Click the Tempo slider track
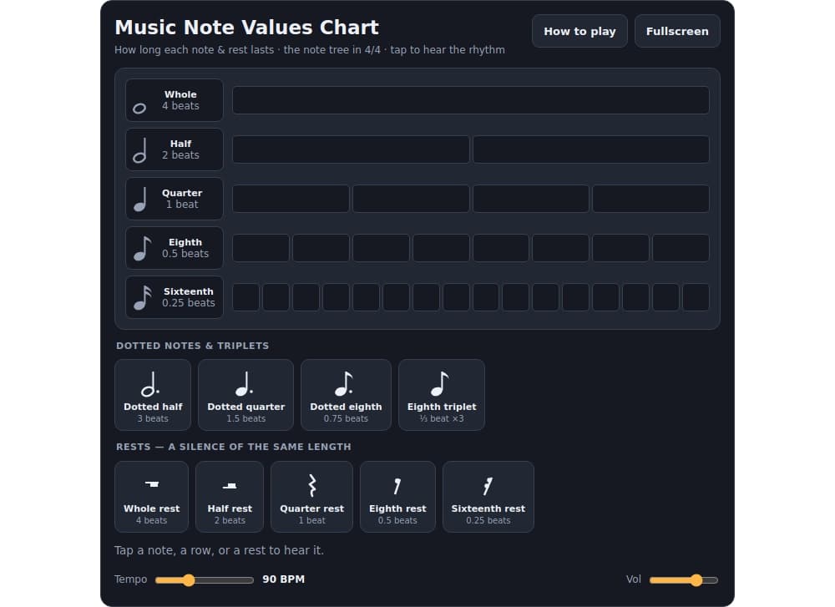This screenshot has width=835, height=607. pos(205,579)
